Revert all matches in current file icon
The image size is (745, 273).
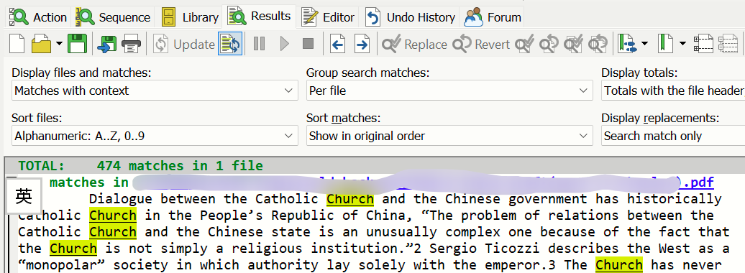pyautogui.click(x=549, y=44)
